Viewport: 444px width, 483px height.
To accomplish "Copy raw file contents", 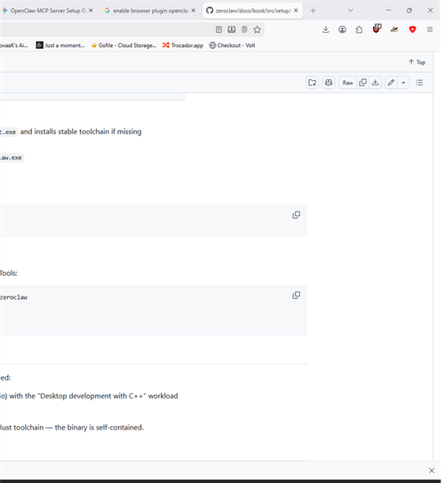I will click(363, 83).
